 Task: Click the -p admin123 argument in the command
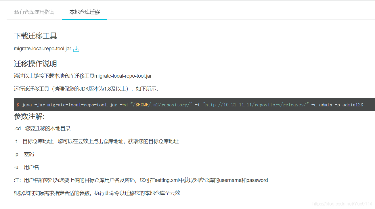(x=349, y=105)
